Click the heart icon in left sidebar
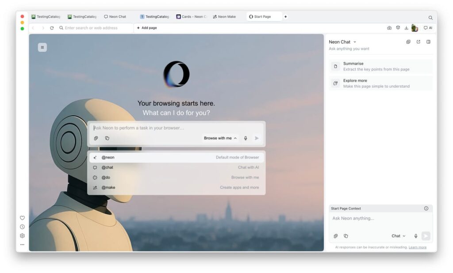Image resolution: width=453 pixels, height=273 pixels. pyautogui.click(x=22, y=218)
